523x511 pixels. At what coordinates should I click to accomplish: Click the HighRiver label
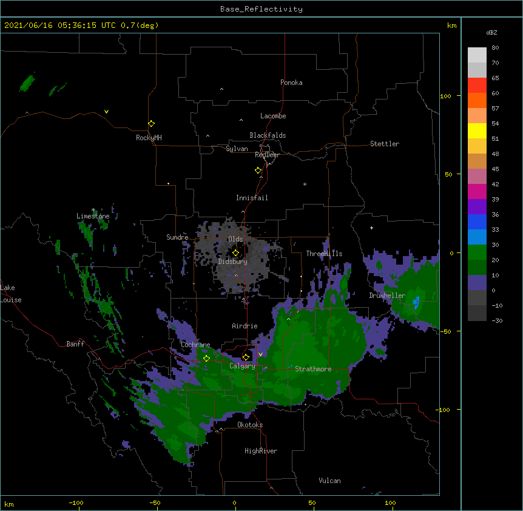[x=261, y=451]
